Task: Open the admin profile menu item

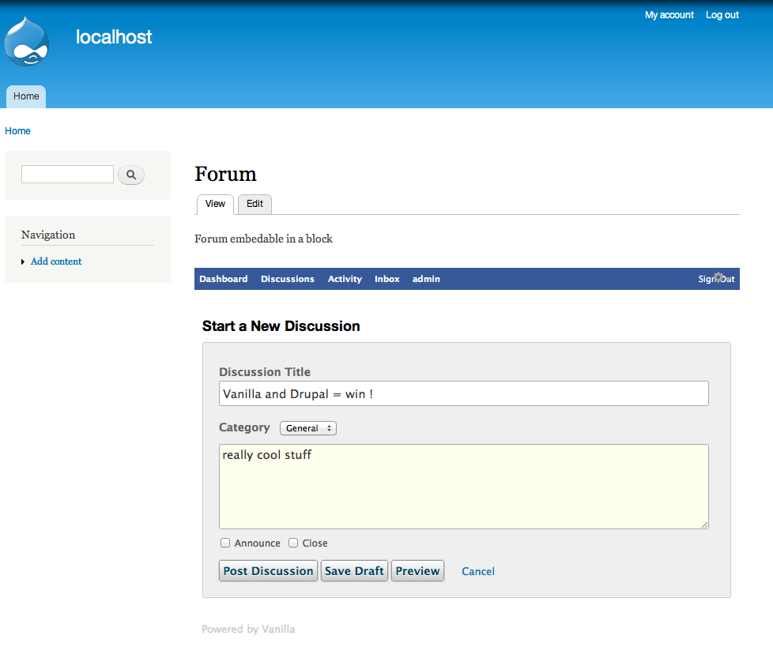Action: click(426, 279)
